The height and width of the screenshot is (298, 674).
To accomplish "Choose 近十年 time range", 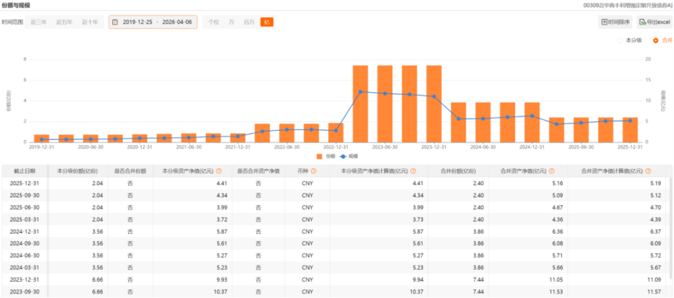I will [90, 22].
